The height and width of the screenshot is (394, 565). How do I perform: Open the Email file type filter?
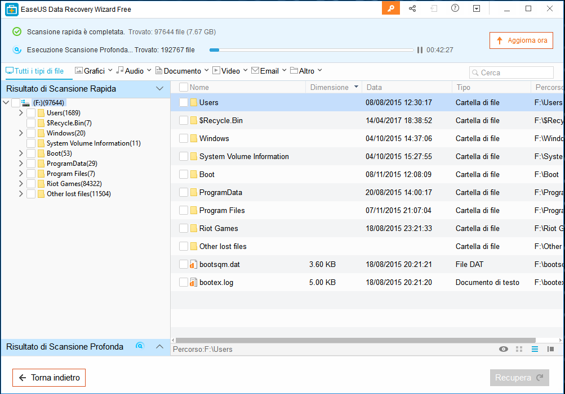click(269, 71)
